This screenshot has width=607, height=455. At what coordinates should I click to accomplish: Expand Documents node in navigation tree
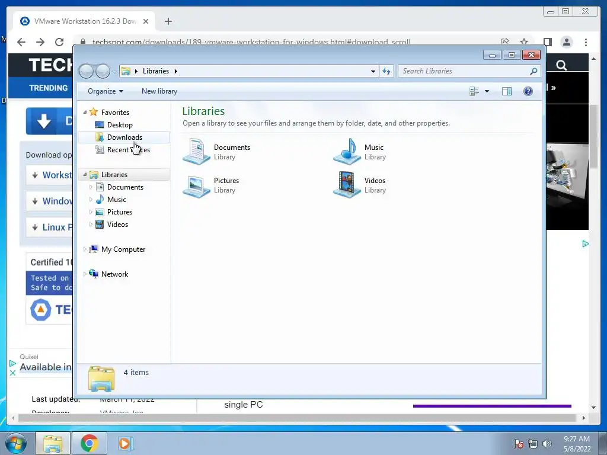pyautogui.click(x=91, y=187)
